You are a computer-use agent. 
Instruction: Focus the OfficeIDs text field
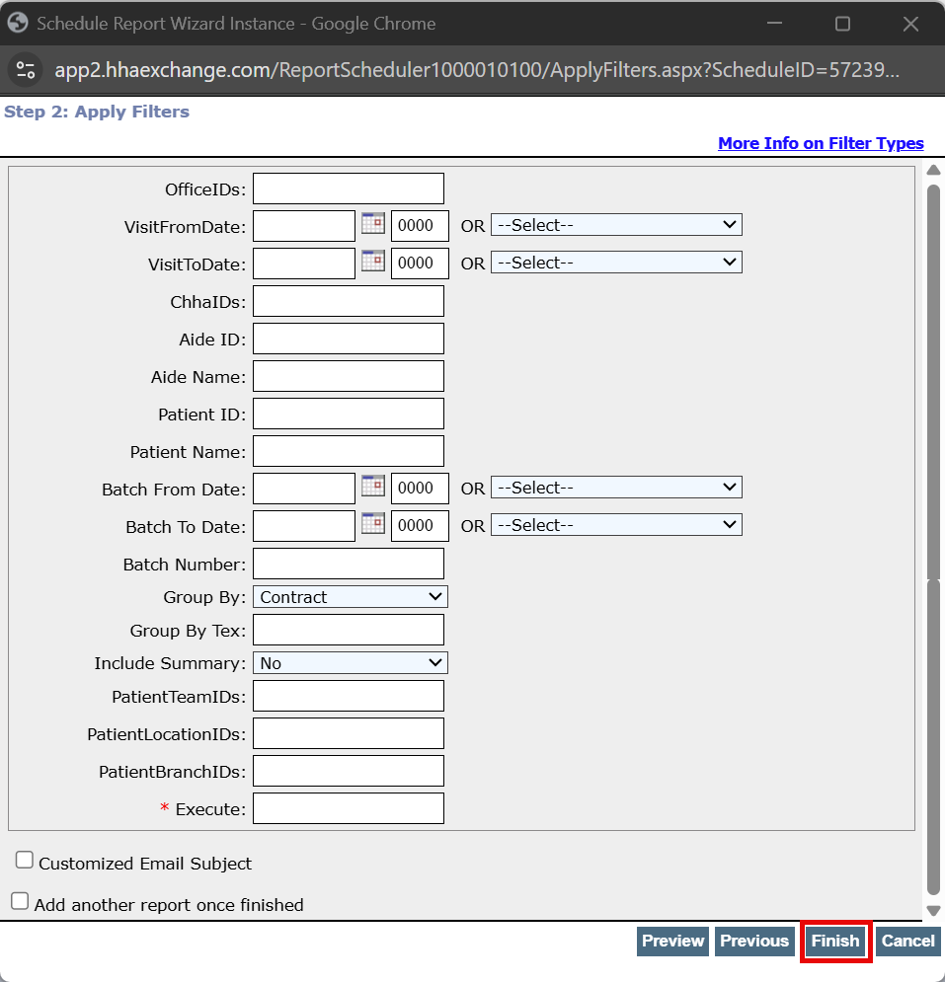[349, 189]
